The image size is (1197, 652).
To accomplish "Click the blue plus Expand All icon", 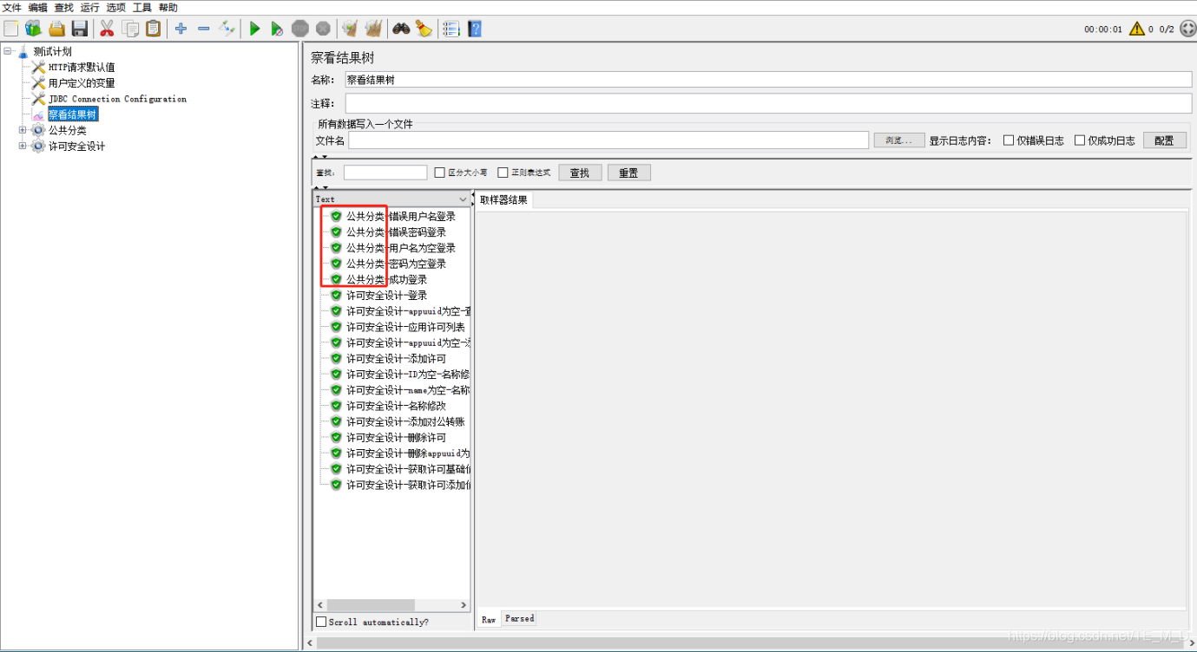I will pyautogui.click(x=181, y=29).
